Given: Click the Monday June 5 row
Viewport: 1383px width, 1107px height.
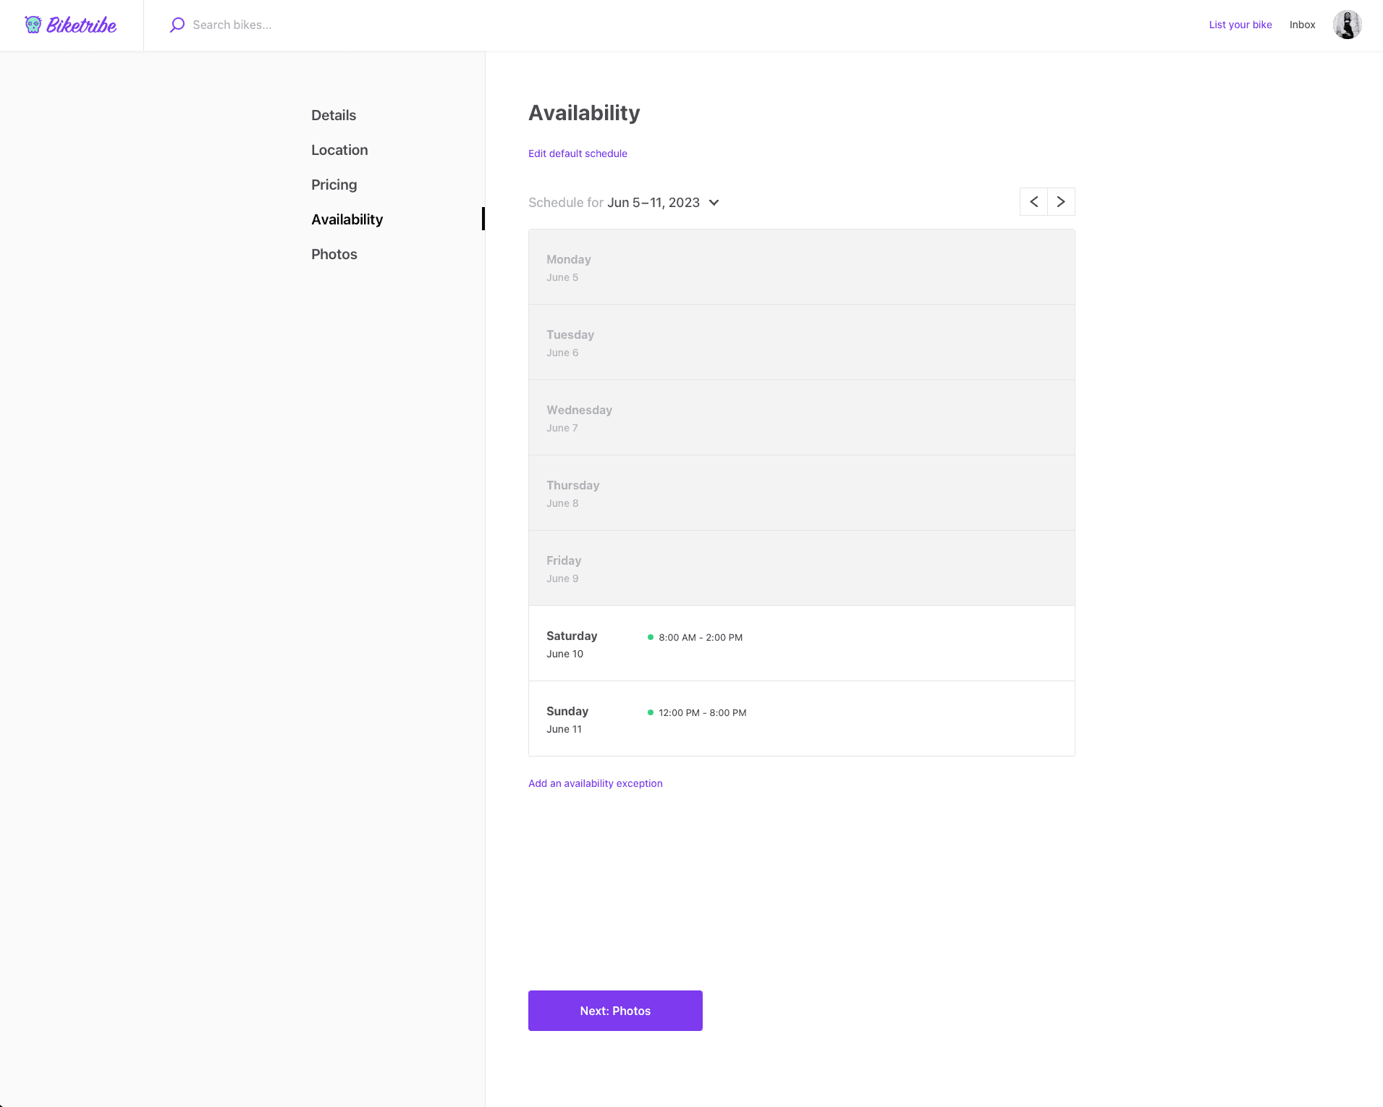Looking at the screenshot, I should click(x=801, y=267).
